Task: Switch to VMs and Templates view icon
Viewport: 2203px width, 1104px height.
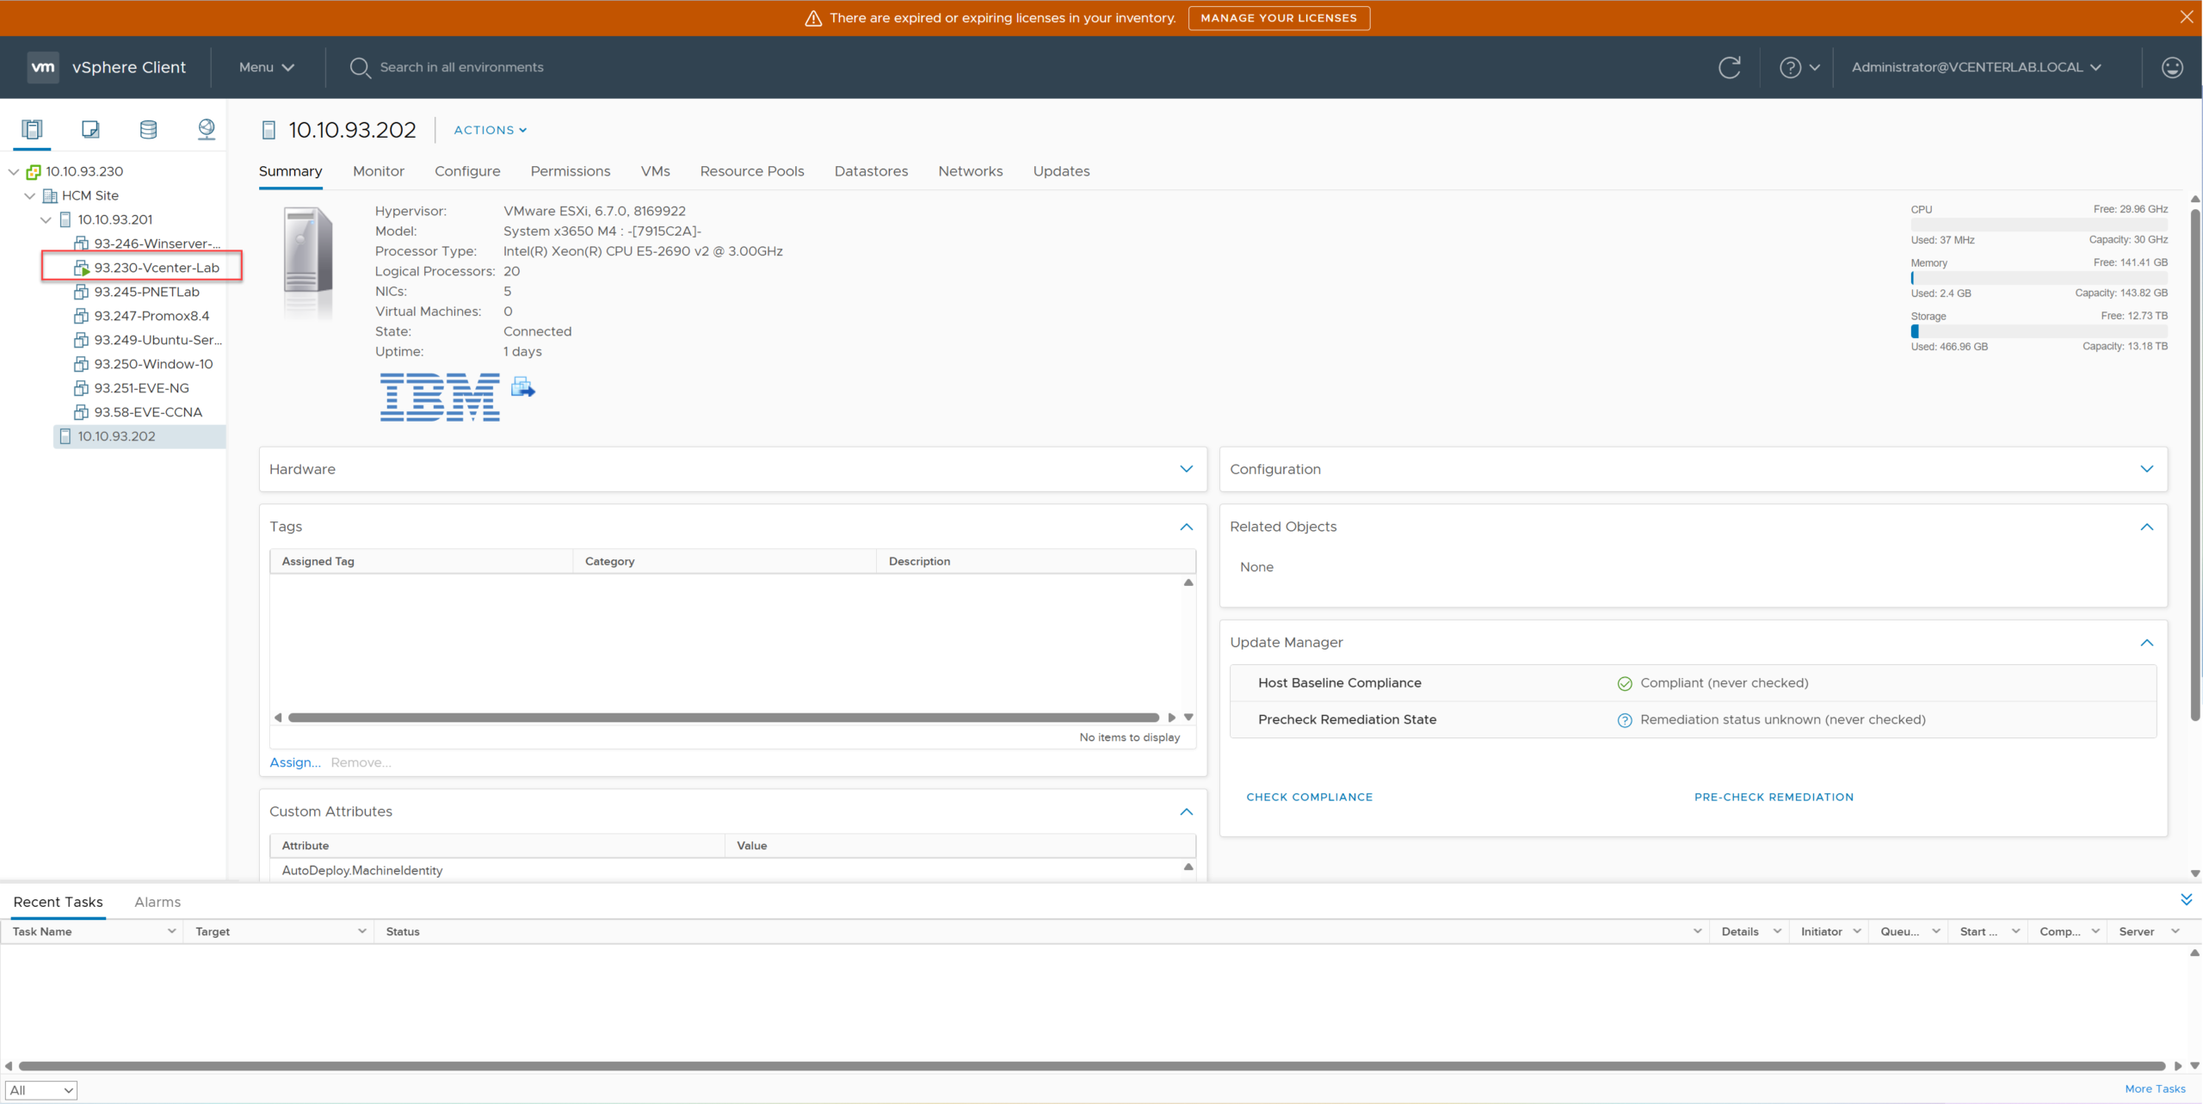Action: coord(90,129)
